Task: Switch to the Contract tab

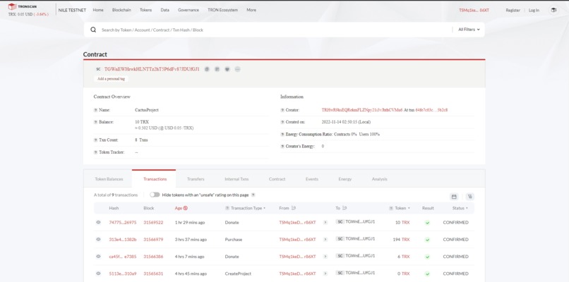Action: click(x=277, y=179)
